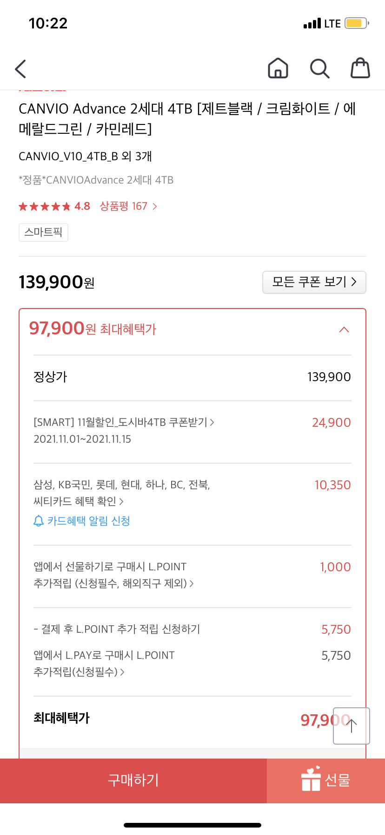Go back using the back arrow
Screen dimensions: 385x835
20,69
